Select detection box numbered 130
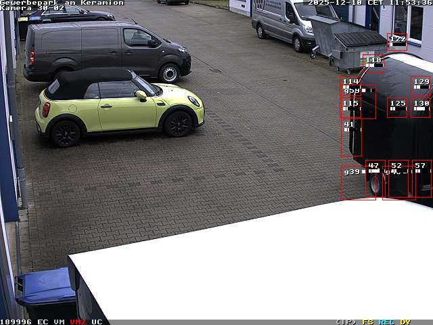Viewport: 433px width, 325px height. (420, 107)
